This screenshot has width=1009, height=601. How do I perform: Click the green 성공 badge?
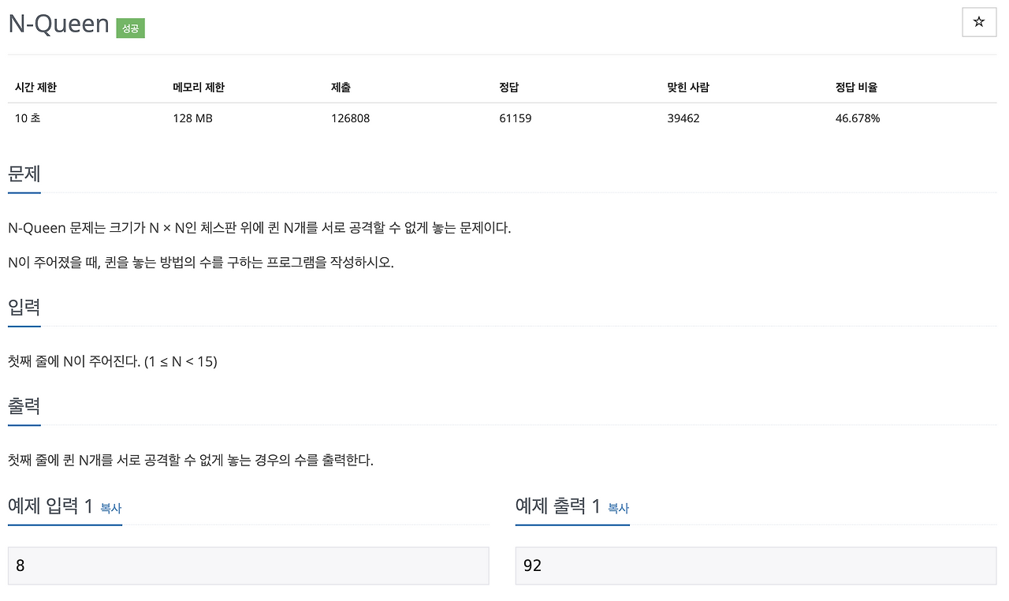[129, 28]
